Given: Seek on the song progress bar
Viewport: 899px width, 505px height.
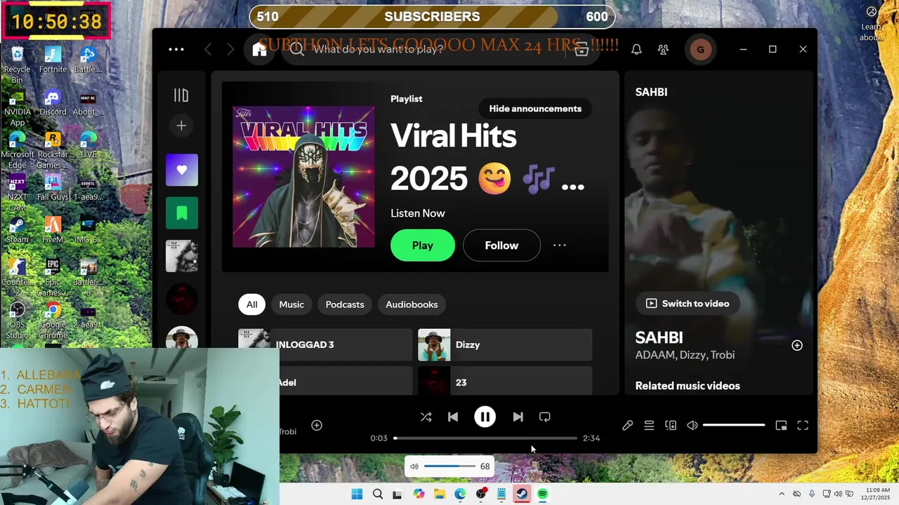Looking at the screenshot, I should 485,438.
